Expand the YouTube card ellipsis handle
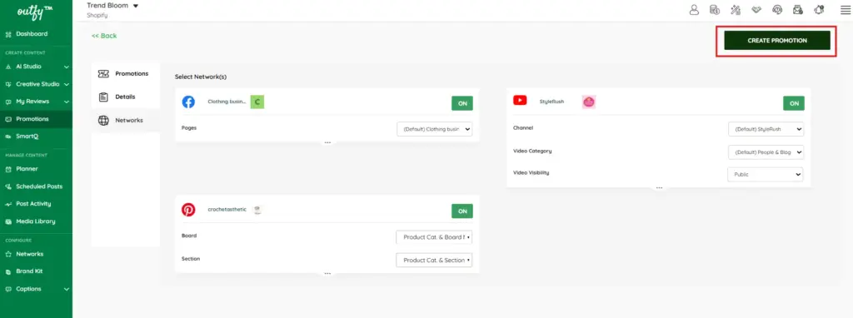 pyautogui.click(x=659, y=188)
